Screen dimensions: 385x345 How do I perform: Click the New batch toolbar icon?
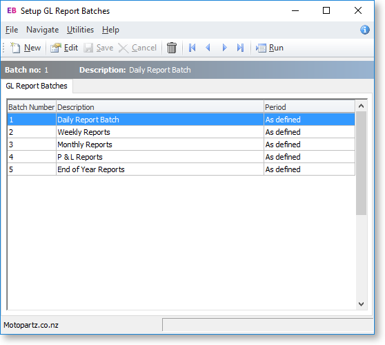pyautogui.click(x=15, y=48)
